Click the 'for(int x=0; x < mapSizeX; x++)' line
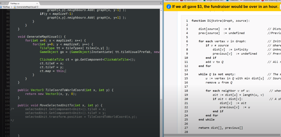 pos(55,40)
